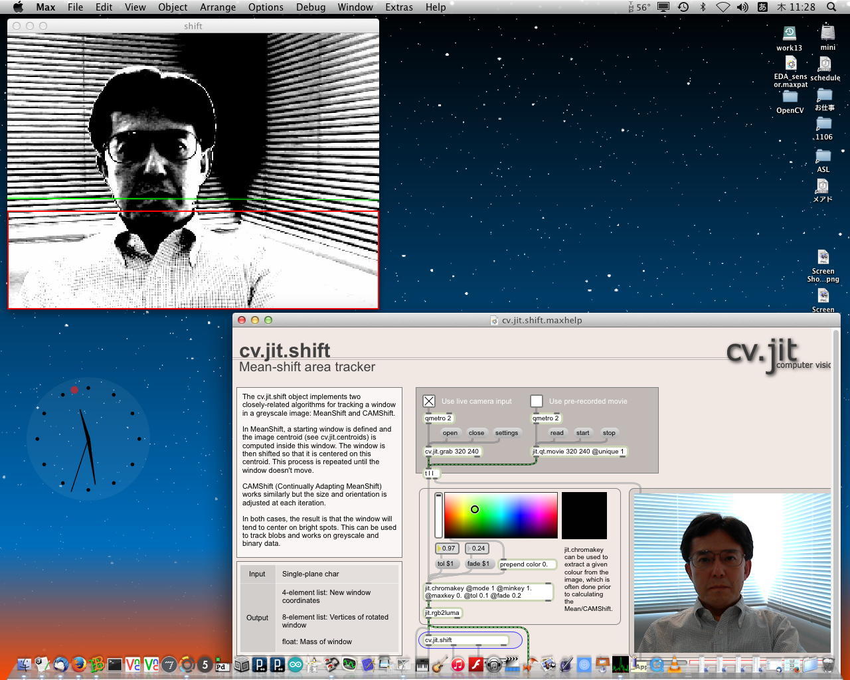Open VLC cone icon in the dock

tap(675, 664)
